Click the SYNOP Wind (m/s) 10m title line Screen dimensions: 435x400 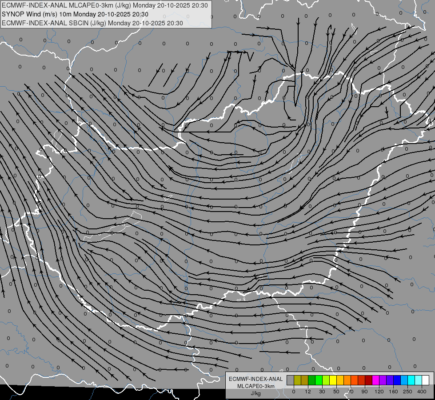click(75, 14)
